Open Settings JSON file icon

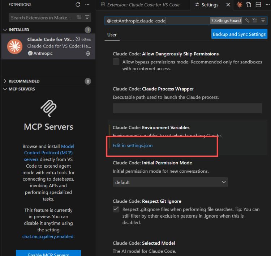click(x=249, y=4)
